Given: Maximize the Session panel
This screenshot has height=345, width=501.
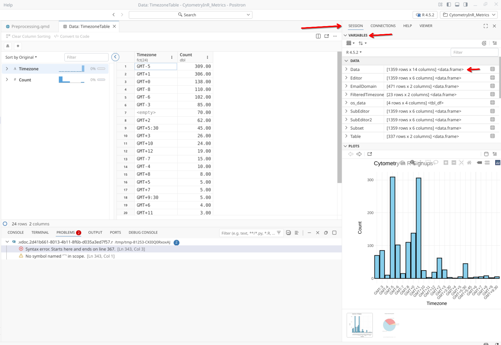Looking at the screenshot, I should 486,26.
